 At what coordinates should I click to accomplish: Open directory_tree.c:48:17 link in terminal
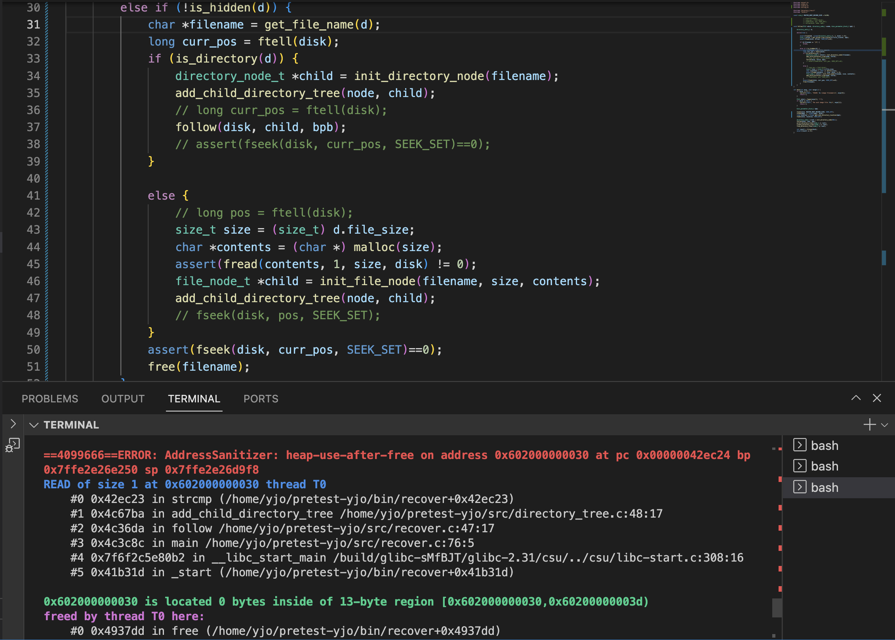(x=588, y=514)
